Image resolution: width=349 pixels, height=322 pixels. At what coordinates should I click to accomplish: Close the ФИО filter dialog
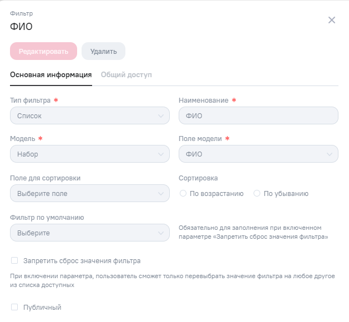332,20
